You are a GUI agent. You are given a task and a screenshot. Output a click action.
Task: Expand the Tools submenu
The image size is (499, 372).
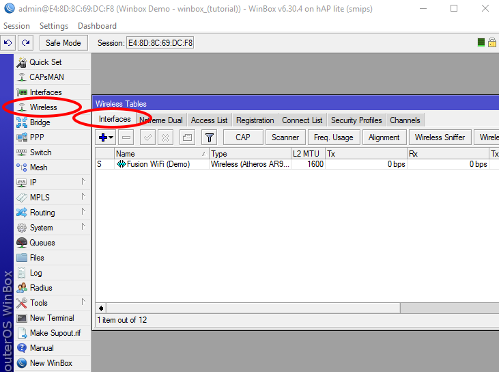[x=53, y=303]
